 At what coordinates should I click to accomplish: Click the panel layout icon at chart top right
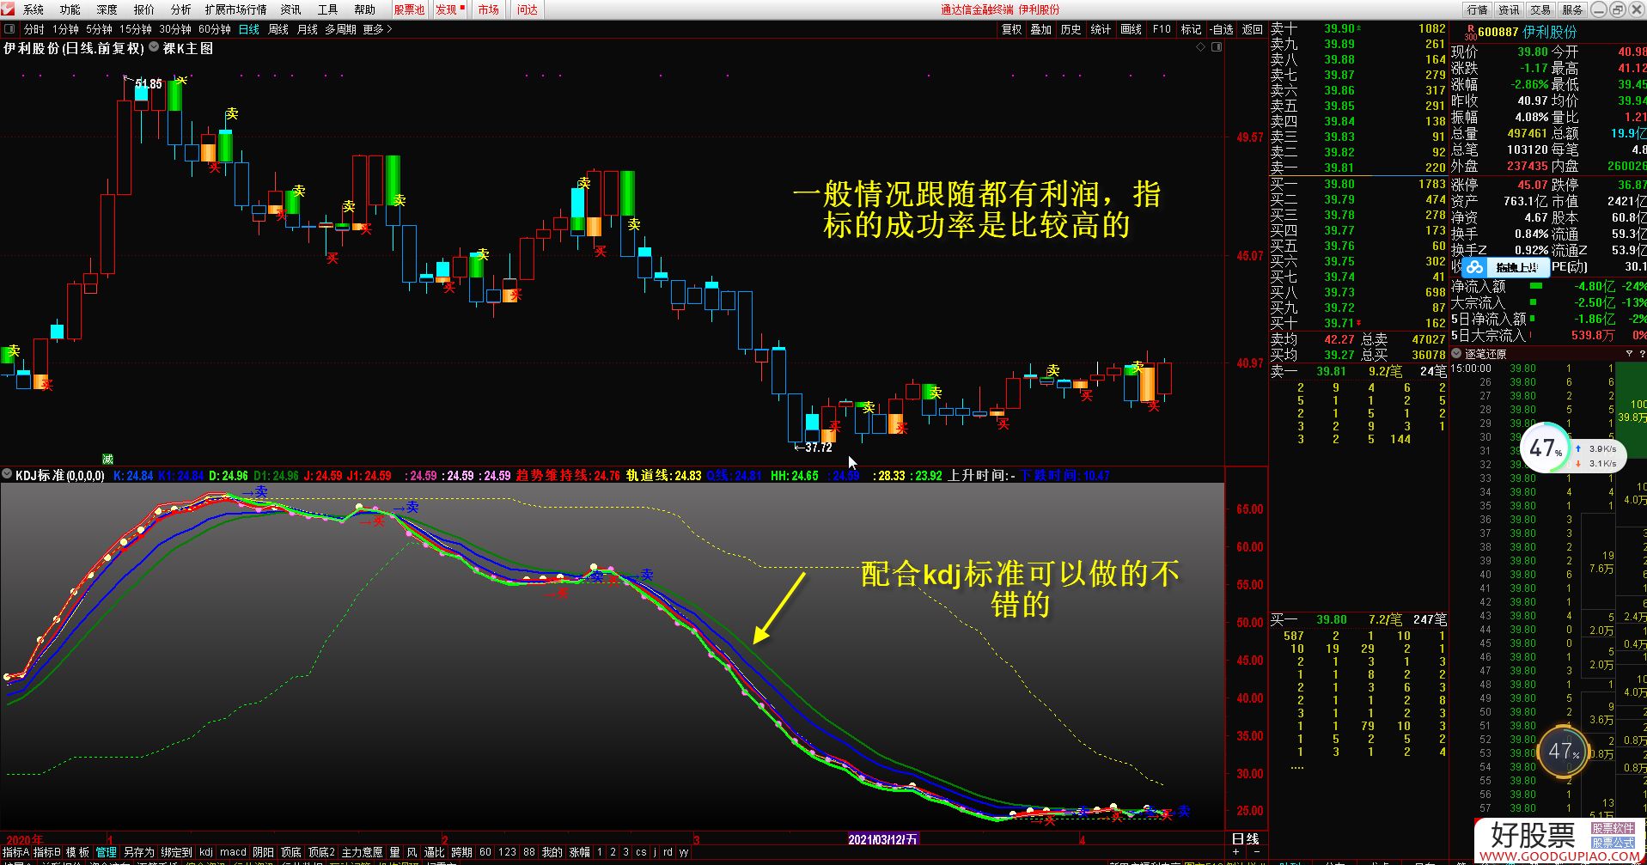pos(1217,47)
